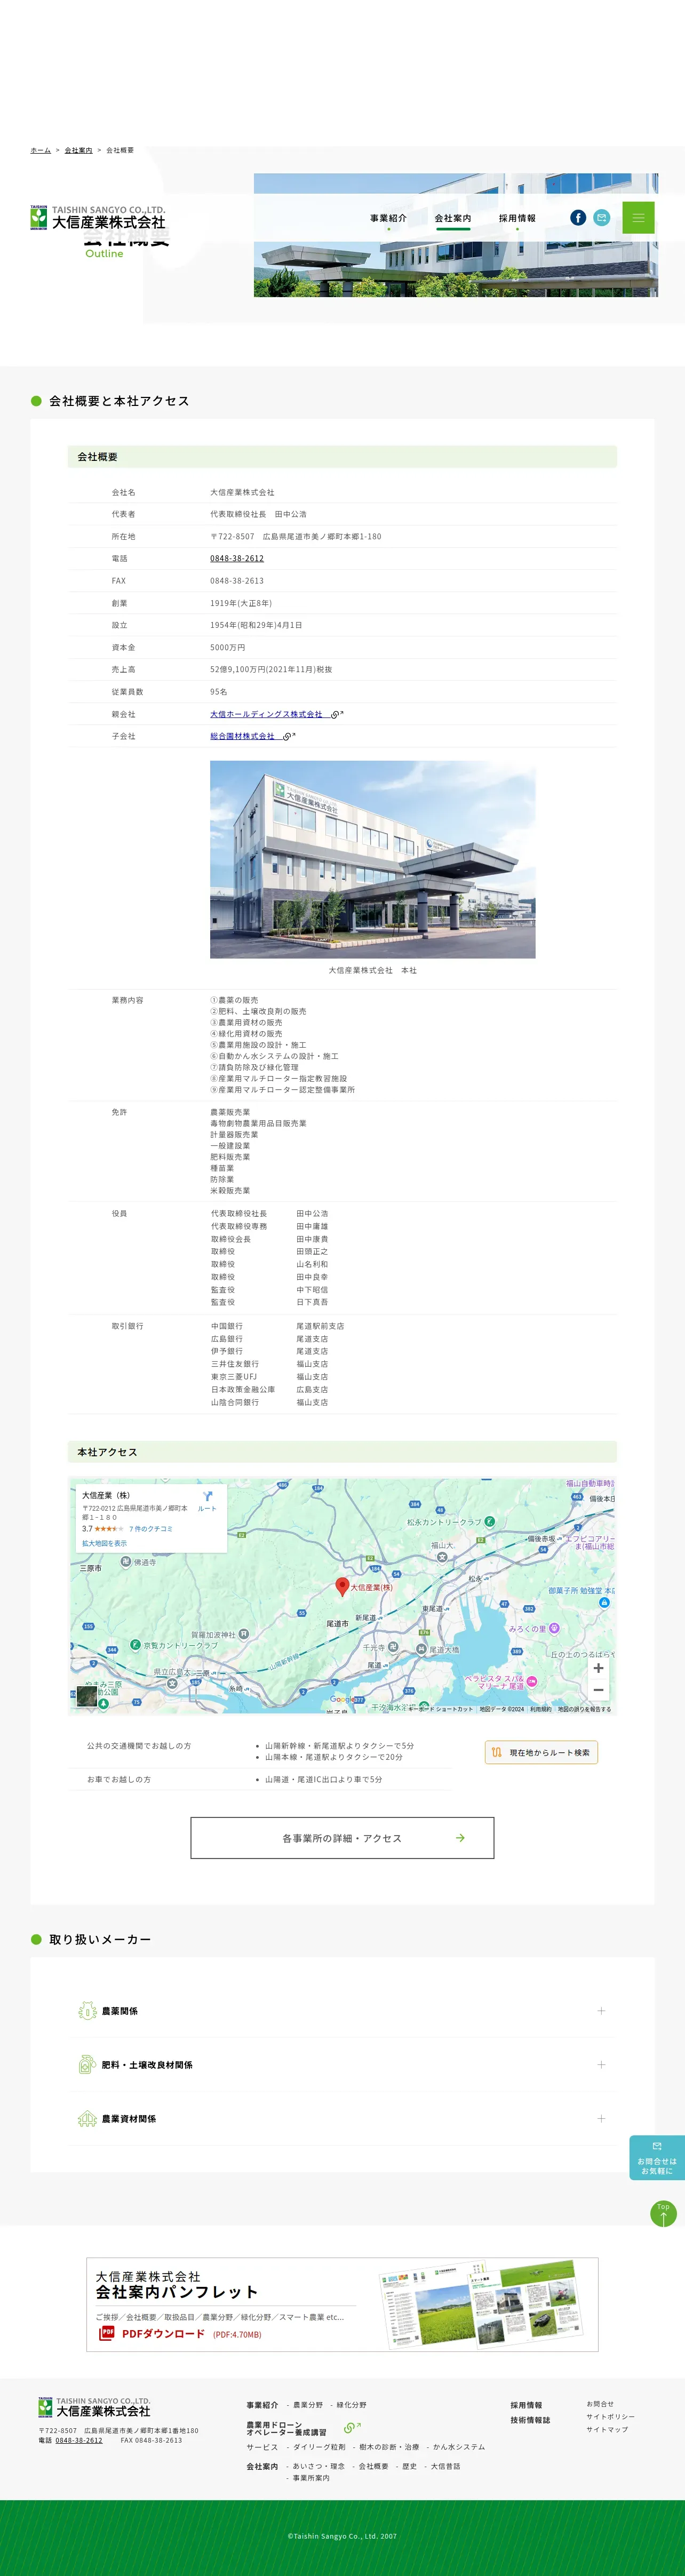Zoom out the map with minus button
Screen dimensions: 685x2576
(x=598, y=1690)
